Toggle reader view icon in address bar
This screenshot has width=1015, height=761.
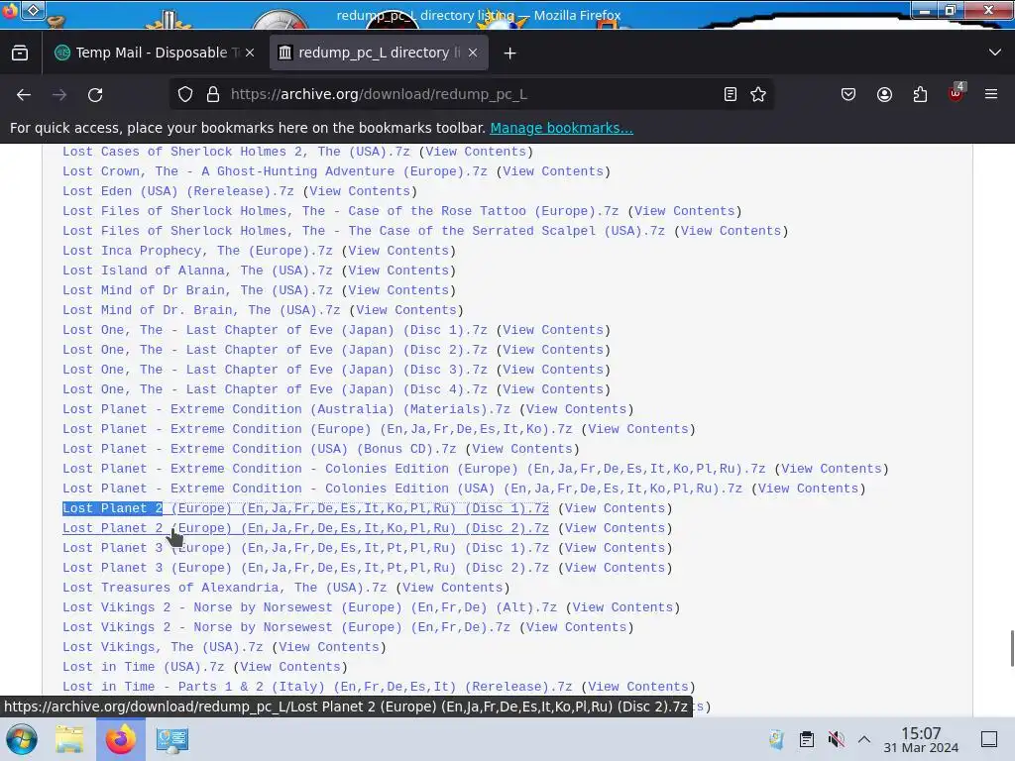[731, 94]
